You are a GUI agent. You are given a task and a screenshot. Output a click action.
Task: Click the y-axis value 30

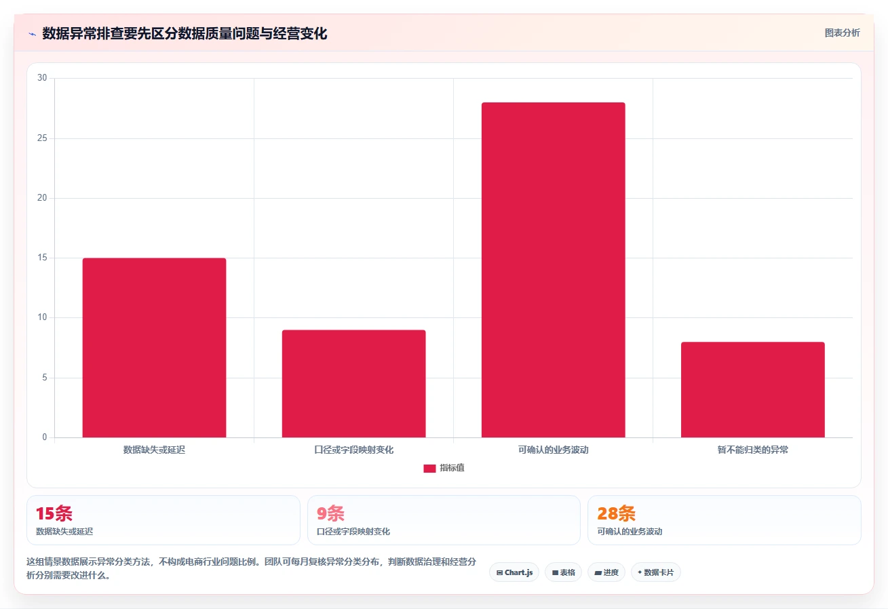tap(42, 78)
